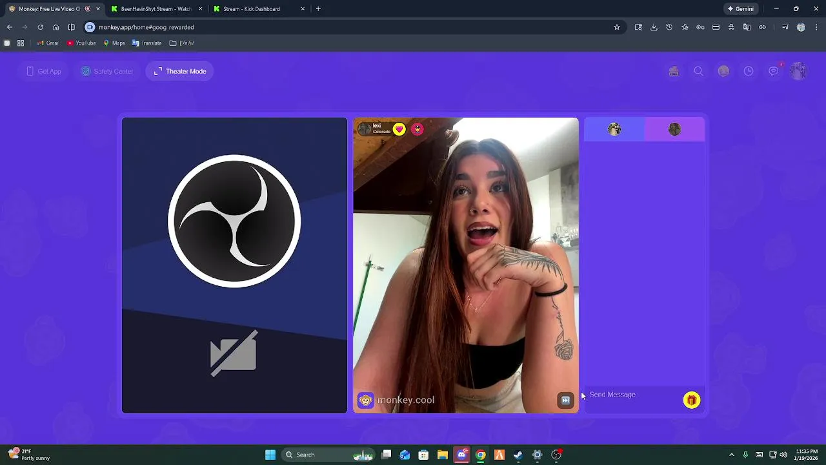
Task: Click the taskbar Search box
Action: point(328,455)
